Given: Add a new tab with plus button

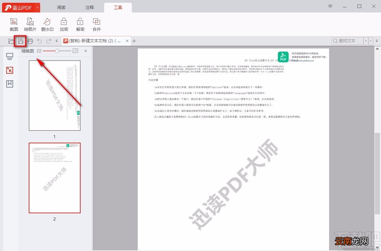Looking at the screenshot, I should coord(134,41).
